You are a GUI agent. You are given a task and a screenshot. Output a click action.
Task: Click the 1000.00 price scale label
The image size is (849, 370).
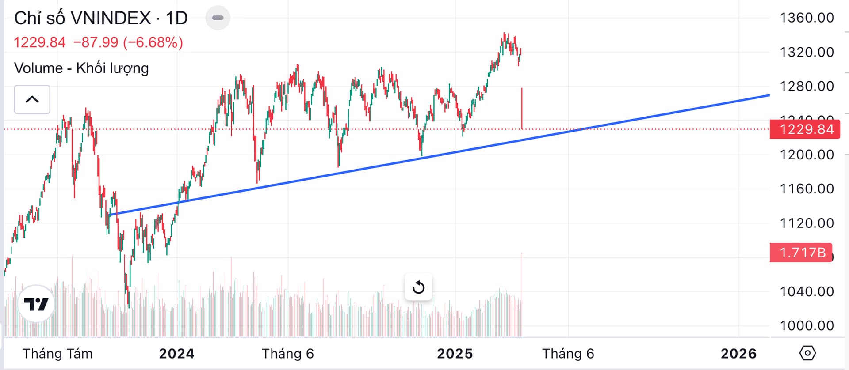[807, 326]
